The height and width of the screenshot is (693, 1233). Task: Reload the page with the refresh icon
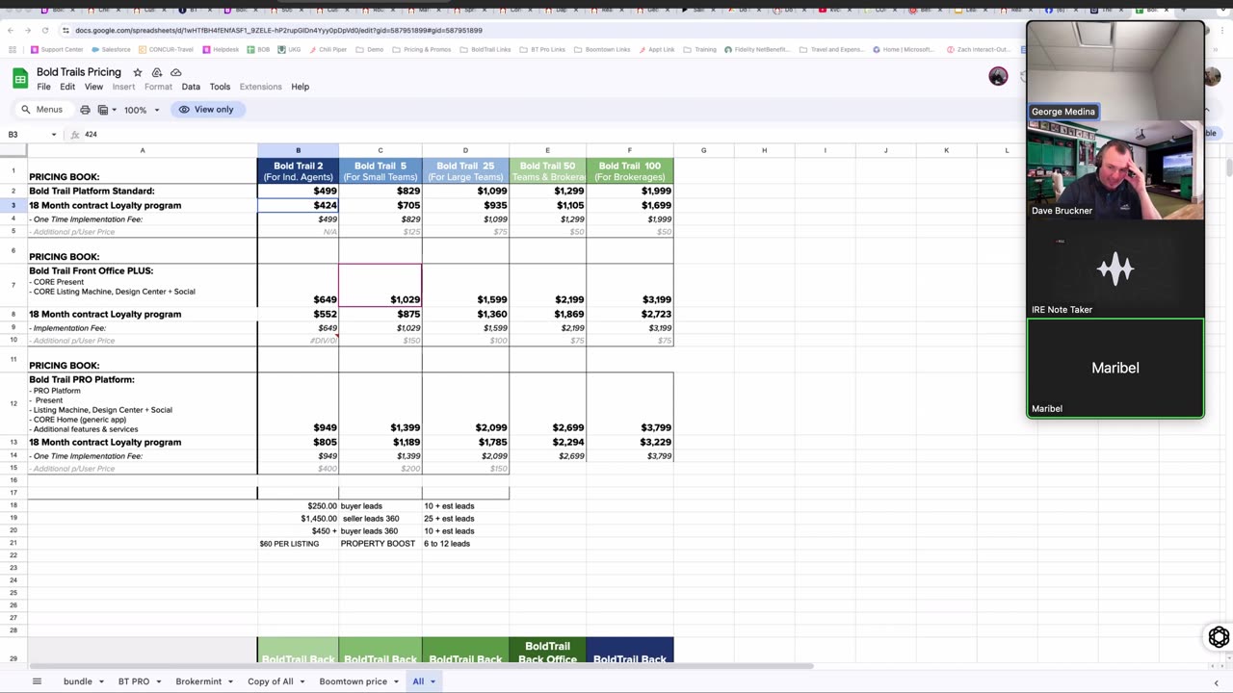[43, 30]
